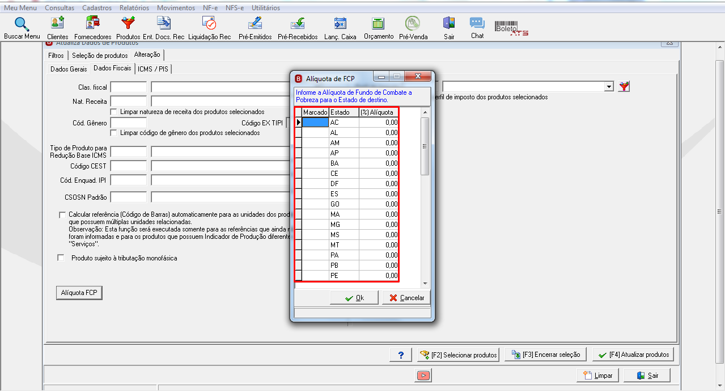This screenshot has width=725, height=392.
Task: Check Limpar código de gênero option
Action: coord(114,133)
